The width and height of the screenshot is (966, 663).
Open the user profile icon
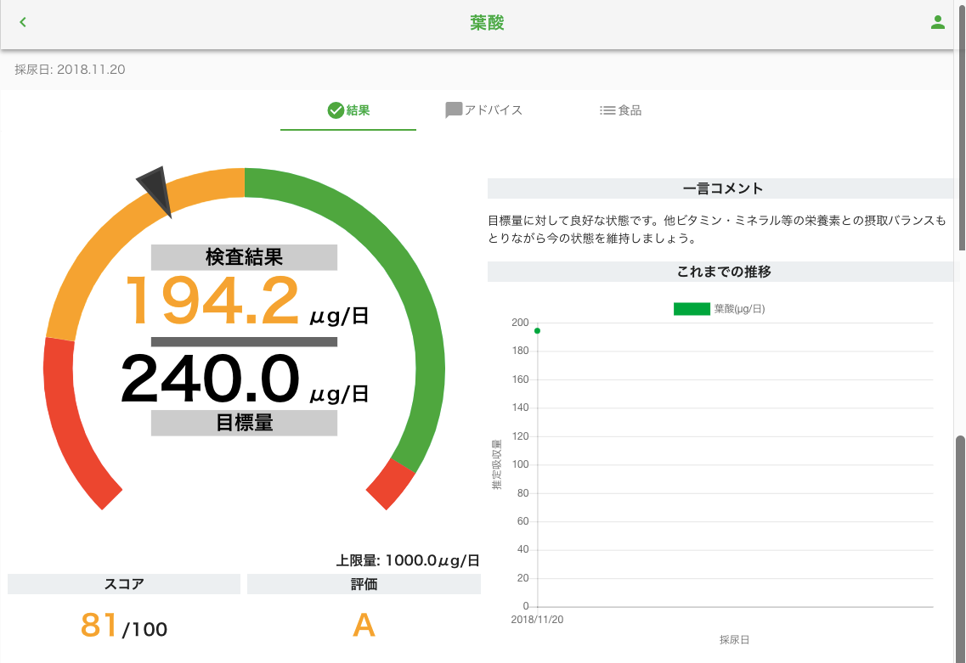[938, 23]
